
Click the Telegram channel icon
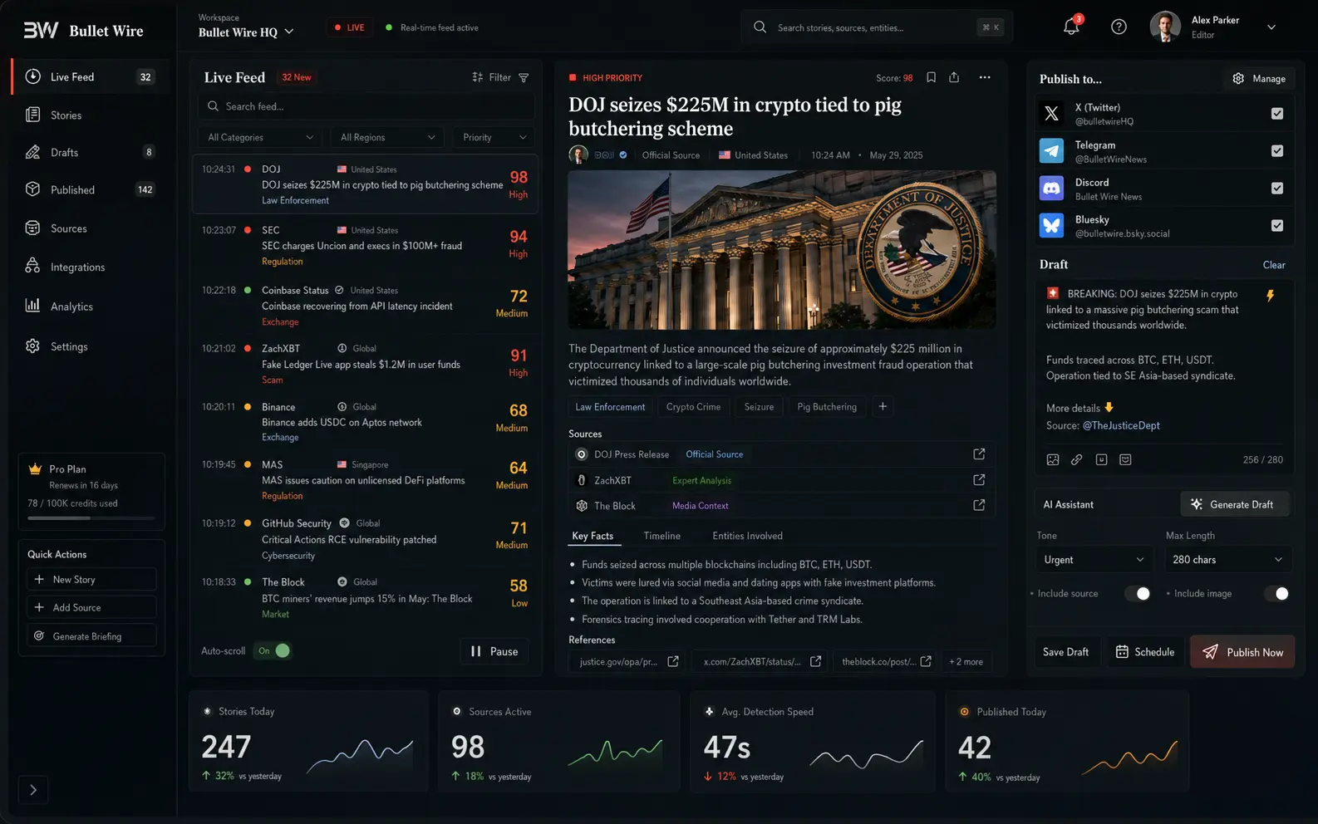click(1052, 151)
